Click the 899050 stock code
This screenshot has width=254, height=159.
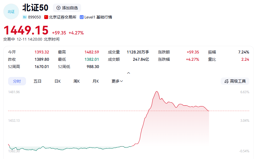34,17
